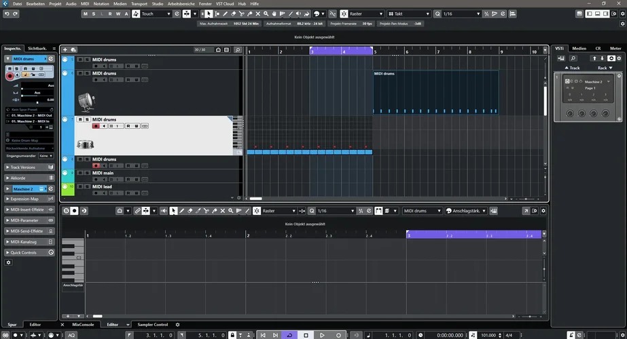This screenshot has height=339, width=627.
Task: Toggle record enable on selected MIDI drums track
Action: pos(96,126)
